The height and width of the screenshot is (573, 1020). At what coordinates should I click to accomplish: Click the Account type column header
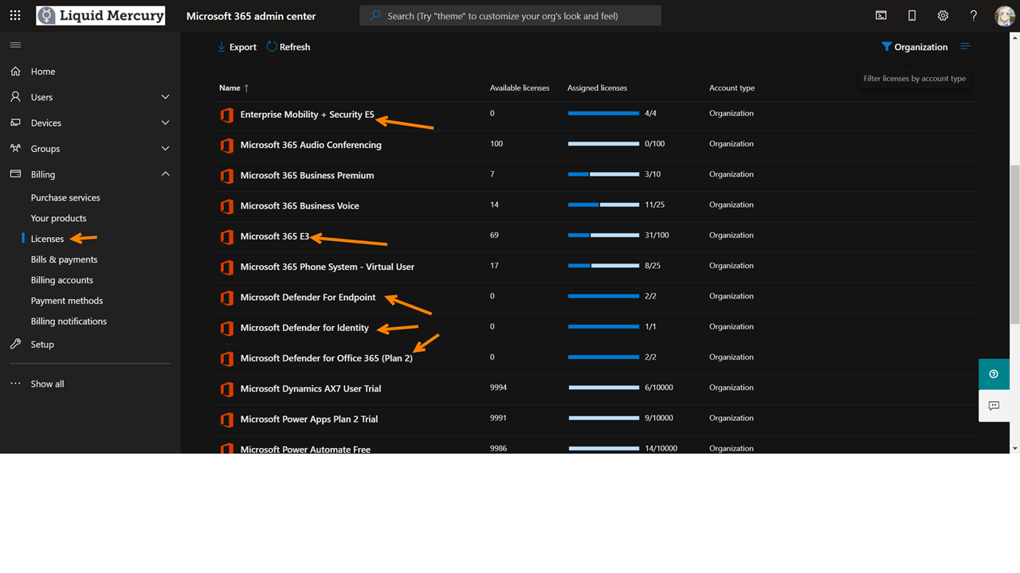tap(732, 88)
